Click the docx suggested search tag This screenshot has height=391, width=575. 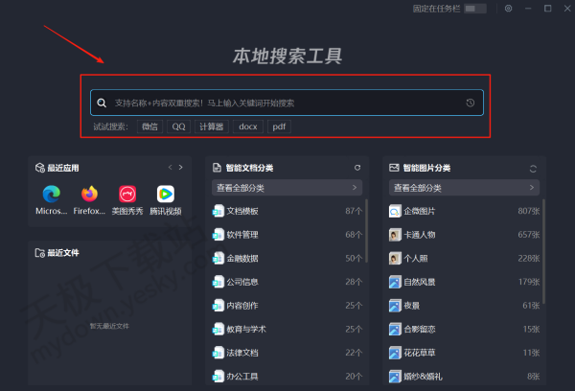248,126
